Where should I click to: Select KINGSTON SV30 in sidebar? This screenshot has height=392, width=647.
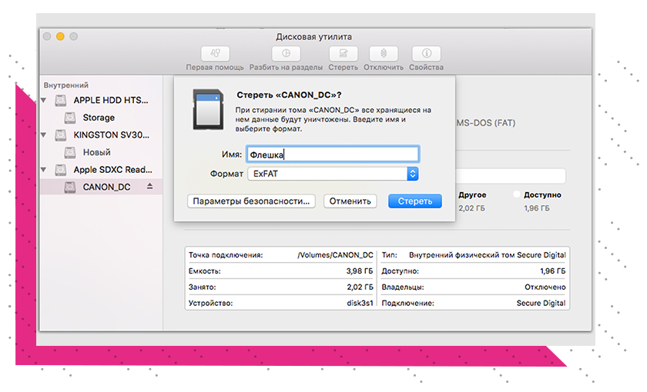click(101, 135)
